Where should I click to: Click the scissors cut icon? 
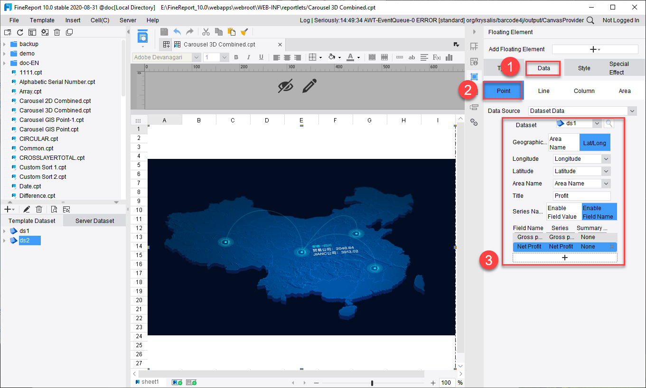click(x=206, y=32)
